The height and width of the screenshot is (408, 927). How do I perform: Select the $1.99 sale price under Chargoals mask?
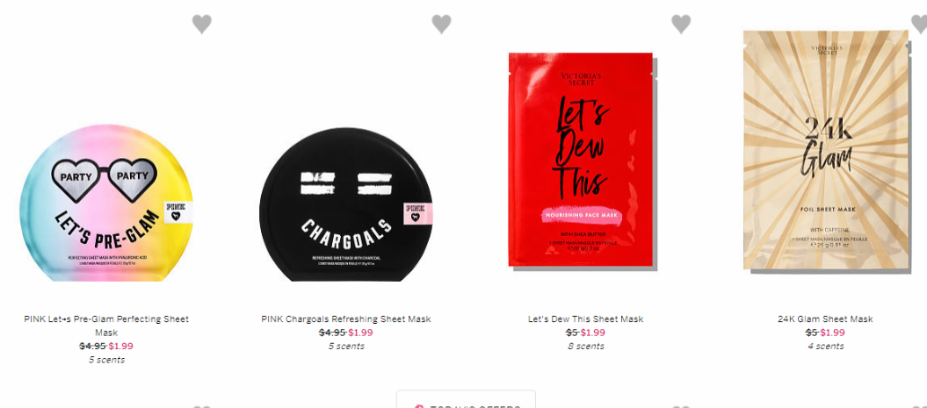tap(360, 333)
